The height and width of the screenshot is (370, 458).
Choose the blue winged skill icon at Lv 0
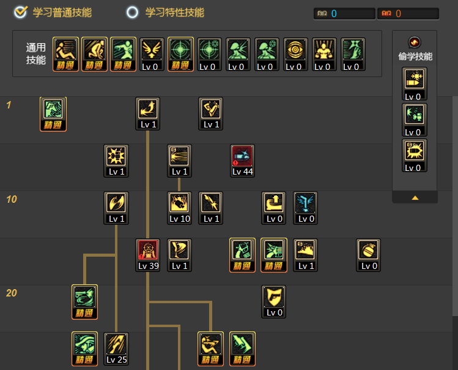[x=305, y=208]
